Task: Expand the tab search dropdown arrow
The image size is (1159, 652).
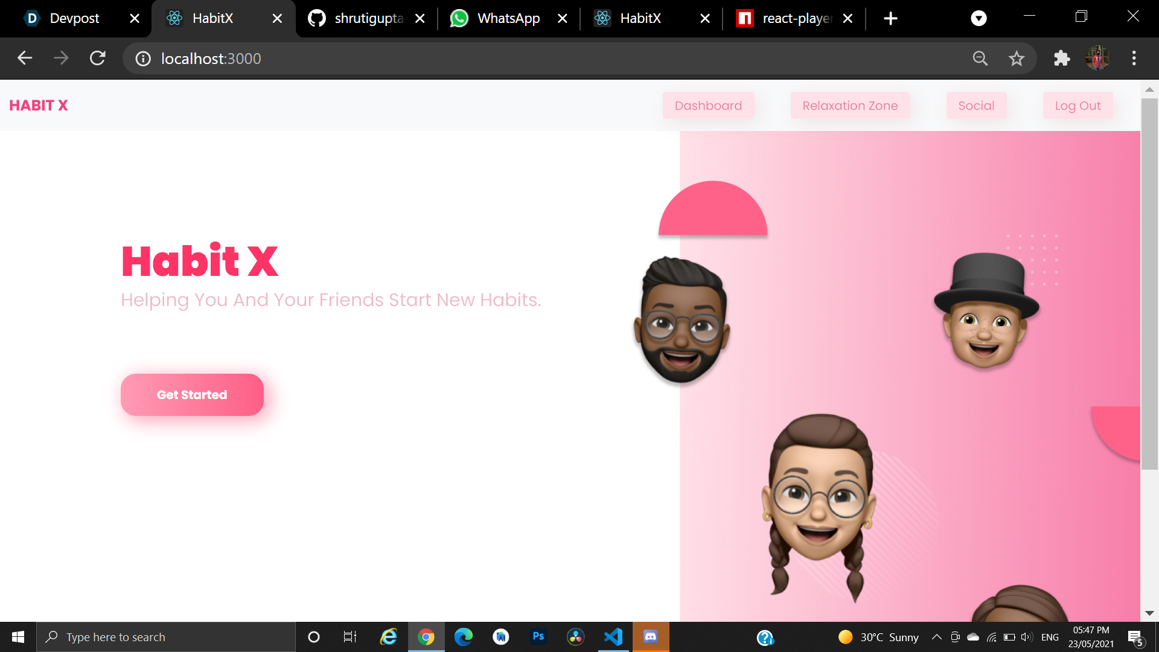Action: (979, 18)
